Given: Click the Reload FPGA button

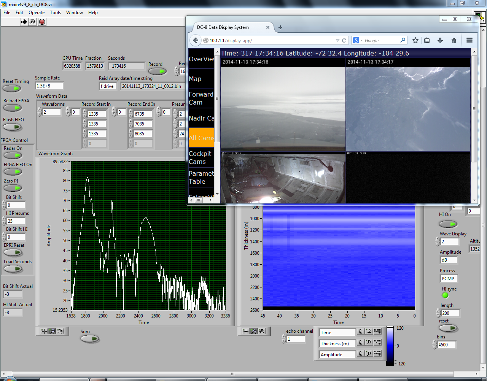Looking at the screenshot, I should coord(13,108).
